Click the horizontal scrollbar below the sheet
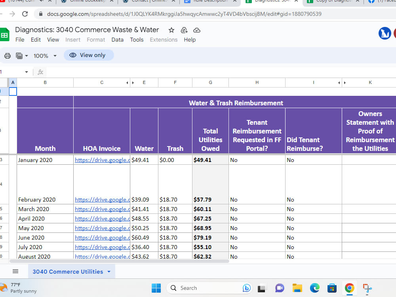This screenshot has height=297, width=396. (x=119, y=261)
